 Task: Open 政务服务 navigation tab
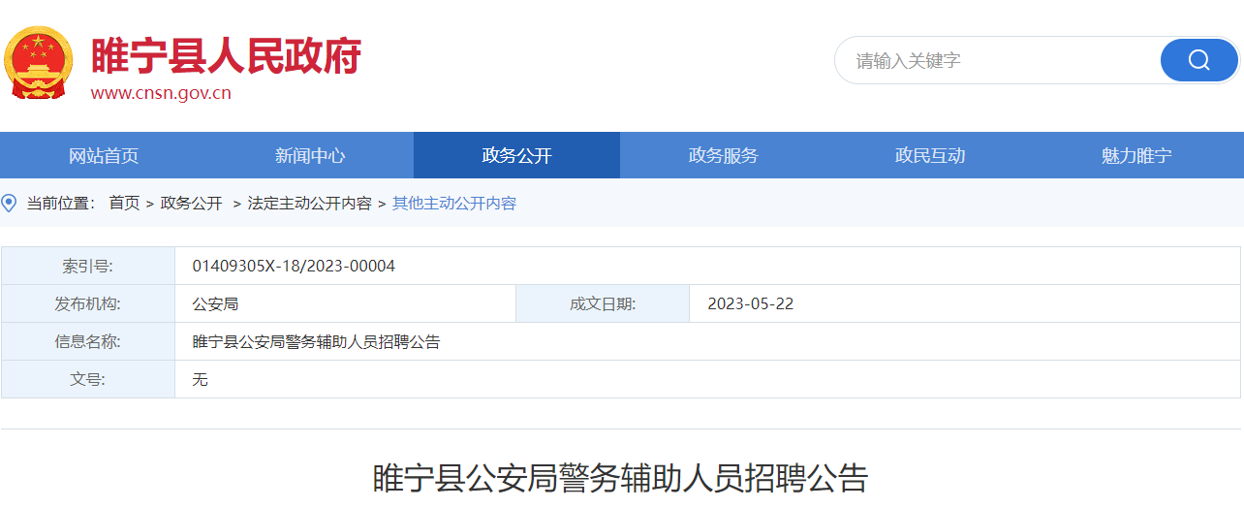pos(724,155)
